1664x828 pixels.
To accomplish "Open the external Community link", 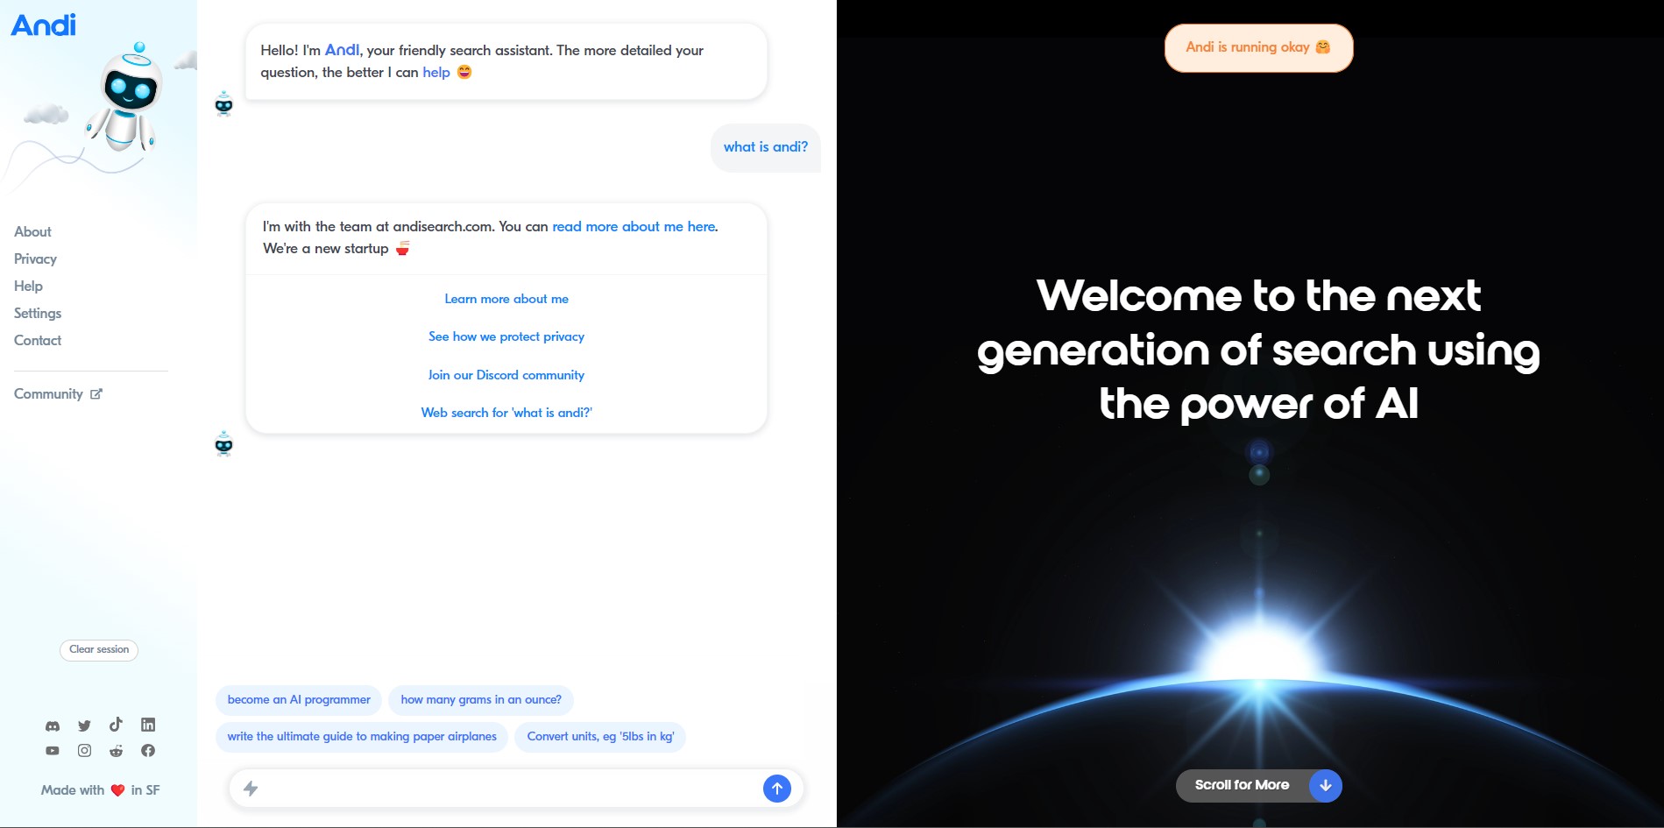I will [x=58, y=394].
